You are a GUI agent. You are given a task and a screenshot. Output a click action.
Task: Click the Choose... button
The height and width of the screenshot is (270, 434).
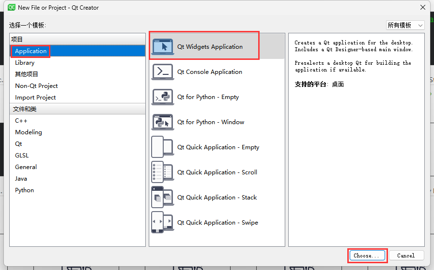367,256
